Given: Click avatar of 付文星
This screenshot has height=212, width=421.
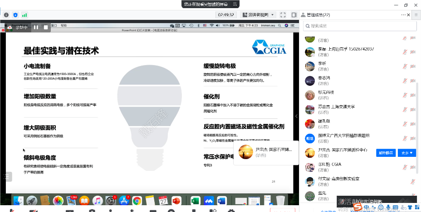Looking at the screenshot, I should (x=310, y=181).
